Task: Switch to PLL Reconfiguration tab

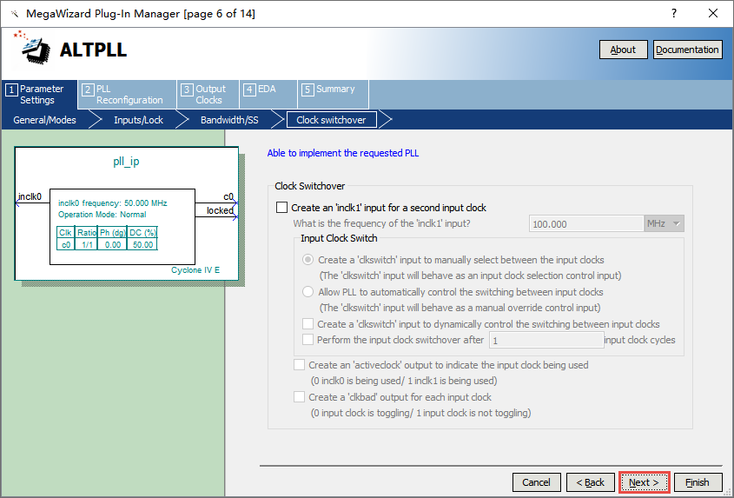Action: click(128, 94)
